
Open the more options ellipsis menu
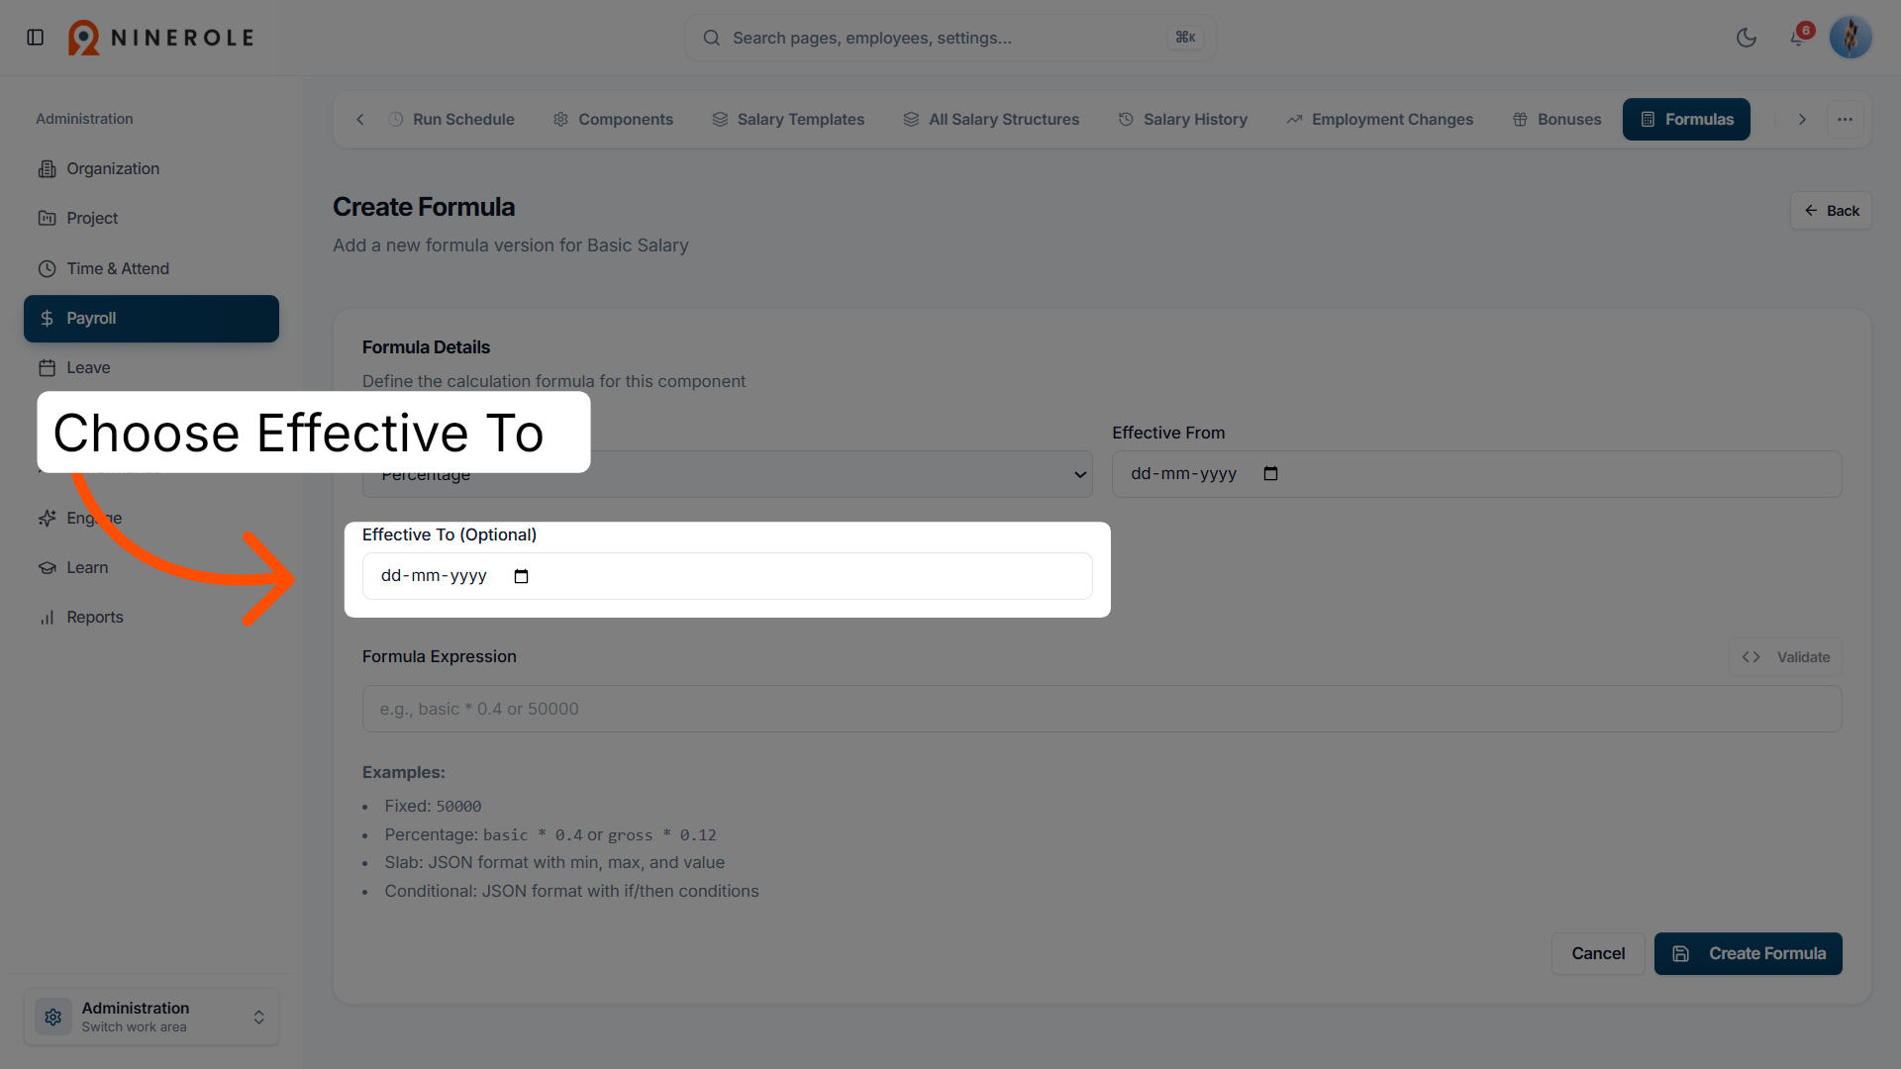pos(1845,120)
